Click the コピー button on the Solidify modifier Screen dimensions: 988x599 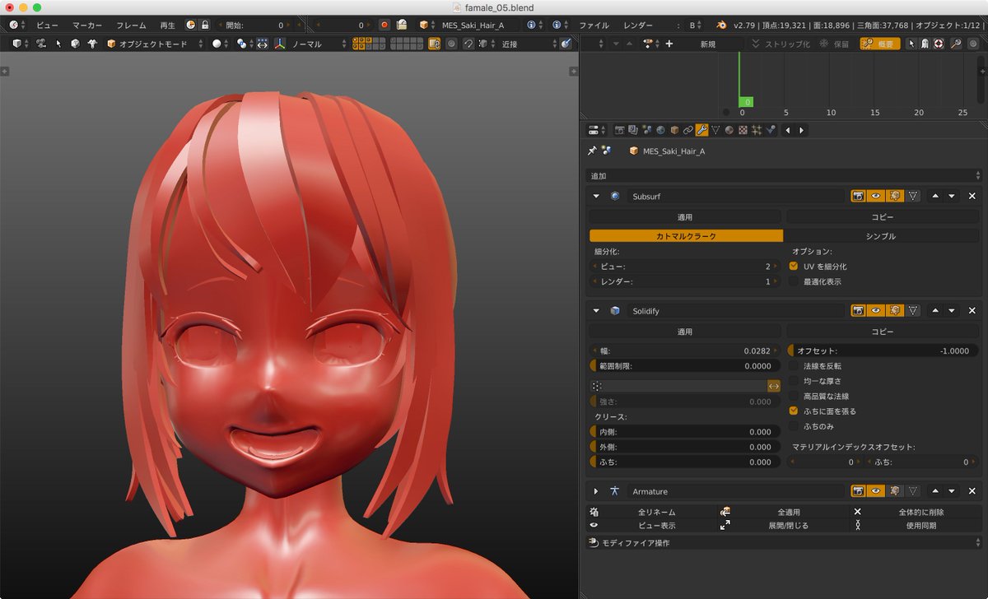point(881,331)
